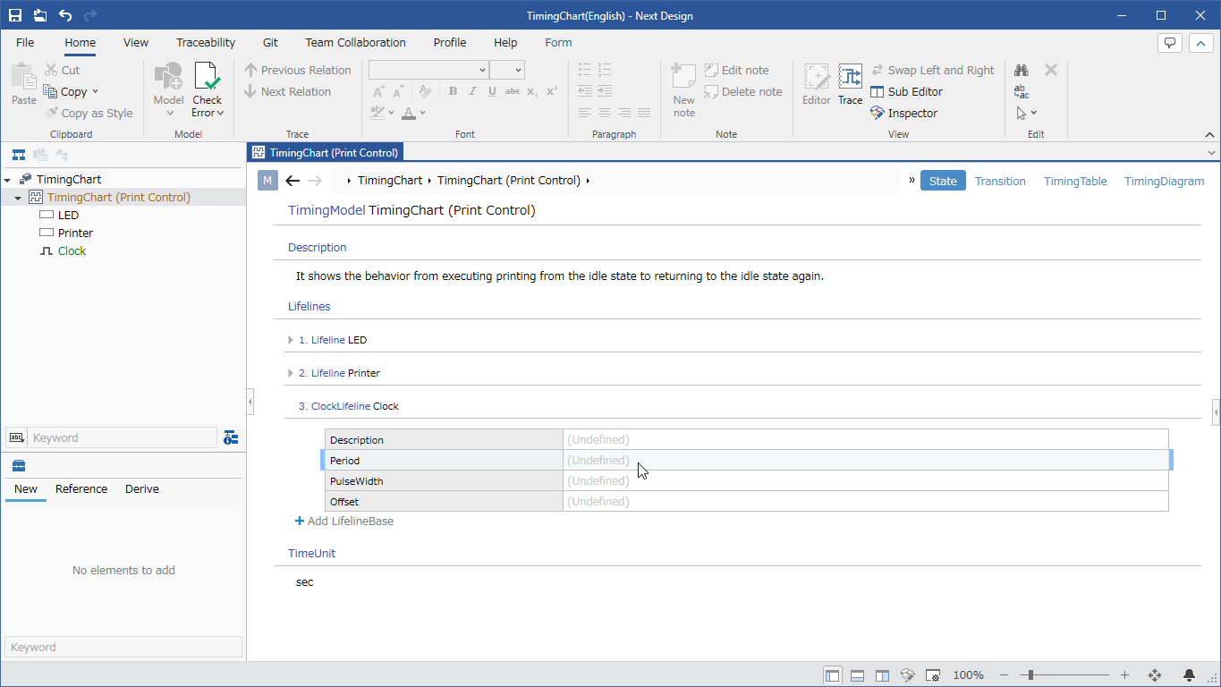This screenshot has width=1221, height=687.
Task: Select the model navigator tree icon
Action: (x=18, y=155)
